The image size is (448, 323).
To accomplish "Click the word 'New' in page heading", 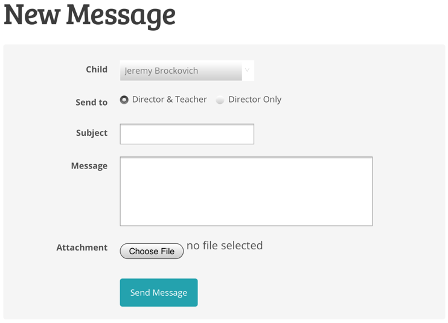I will tap(31, 14).
